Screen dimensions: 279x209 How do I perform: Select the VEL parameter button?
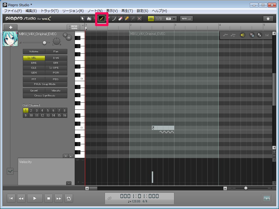[x=34, y=58]
